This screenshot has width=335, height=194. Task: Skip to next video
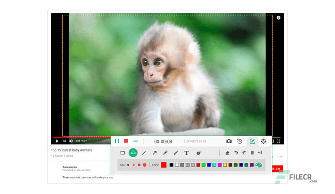coord(65,141)
